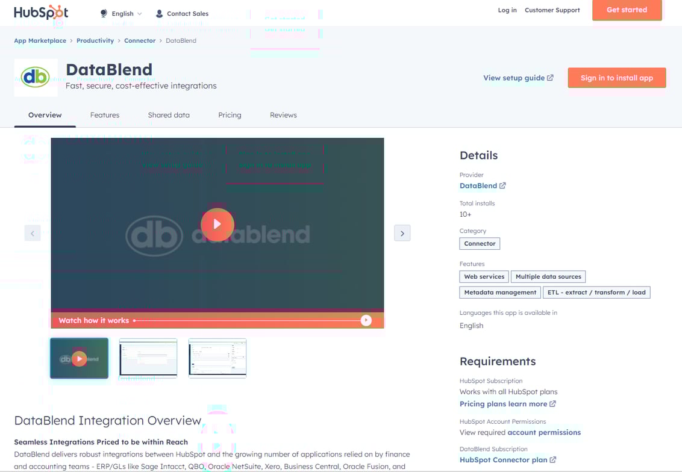Viewport: 682px width, 472px height.
Task: Play the DataBlend intro video
Action: pyautogui.click(x=217, y=225)
